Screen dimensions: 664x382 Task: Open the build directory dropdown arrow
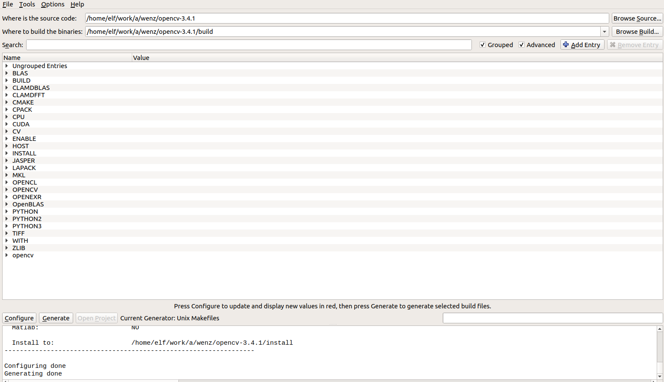[x=605, y=32]
